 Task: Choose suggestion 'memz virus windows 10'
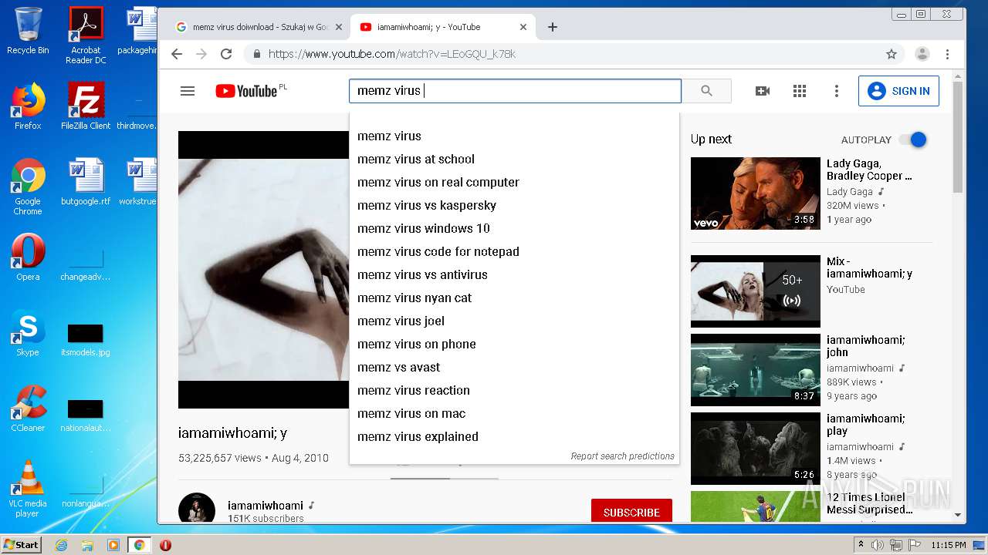[514, 228]
